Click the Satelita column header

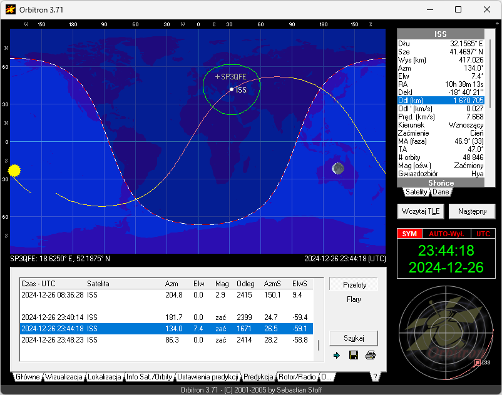[x=125, y=284]
